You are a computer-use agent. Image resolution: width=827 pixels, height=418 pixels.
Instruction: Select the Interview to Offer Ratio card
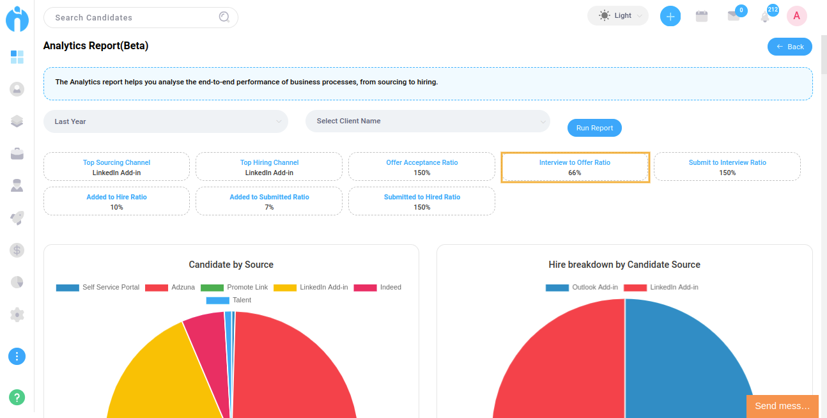(x=574, y=167)
